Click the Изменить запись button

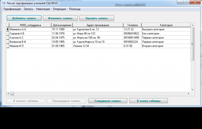pyautogui.click(x=60, y=18)
